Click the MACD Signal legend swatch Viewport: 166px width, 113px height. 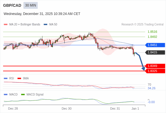coord(23,95)
